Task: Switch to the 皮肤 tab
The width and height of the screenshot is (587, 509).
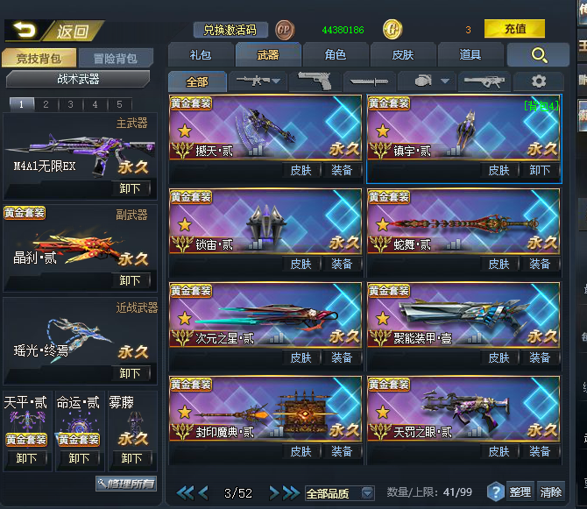Action: [x=403, y=55]
